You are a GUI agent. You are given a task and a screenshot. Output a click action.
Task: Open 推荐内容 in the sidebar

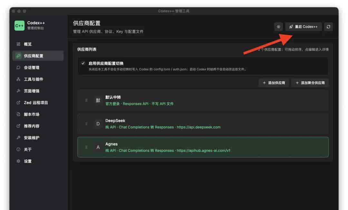[x=38, y=126]
